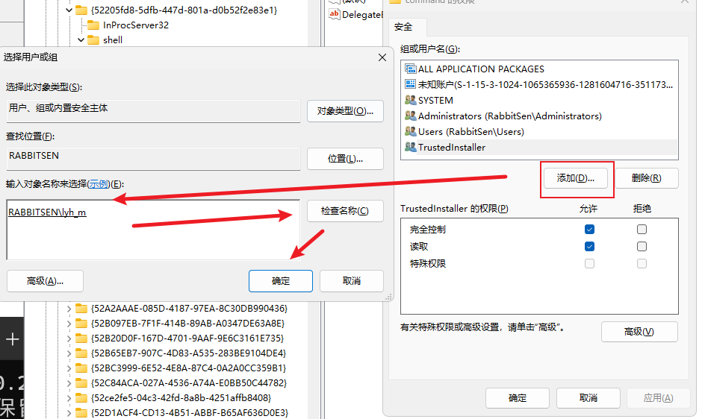
Task: Click folder icon of {52B097EB-7F1F...} key
Action: (81, 324)
